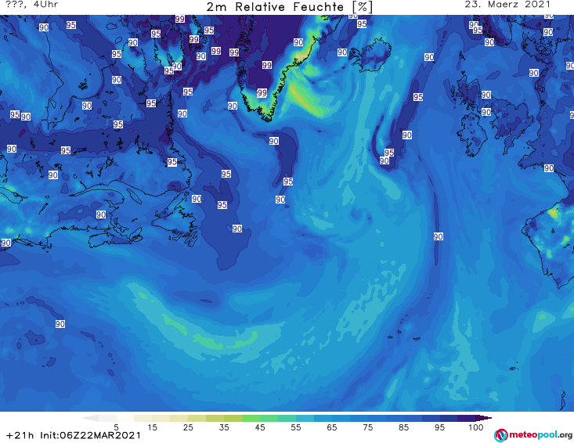Pick the dark purple colorbar swatch above 100
Image resolution: width=574 pixels, height=443 pixels.
pos(467,419)
